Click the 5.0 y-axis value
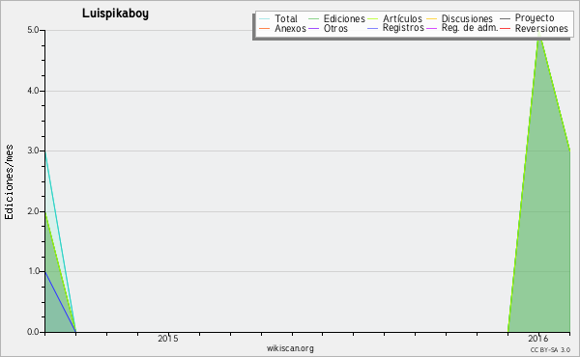The image size is (580, 357). [33, 30]
